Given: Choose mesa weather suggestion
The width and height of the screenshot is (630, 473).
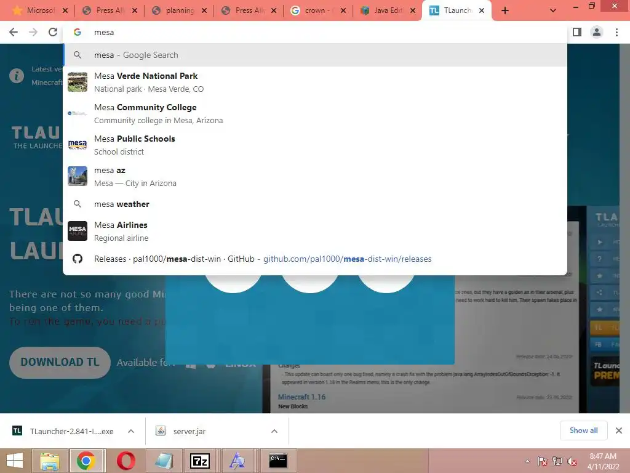Looking at the screenshot, I should (315, 204).
